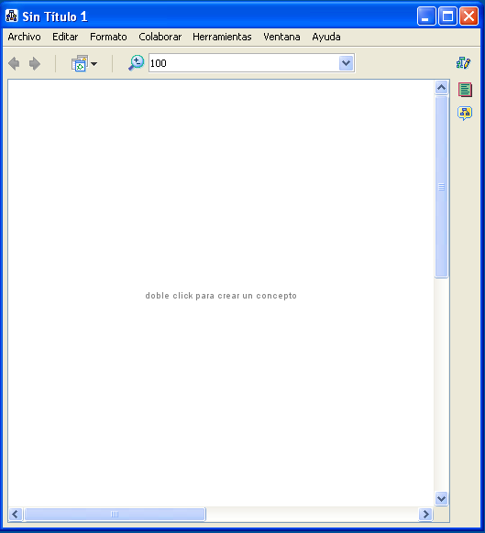The height and width of the screenshot is (533, 485).
Task: Click the zoom magnifier icon
Action: [136, 63]
